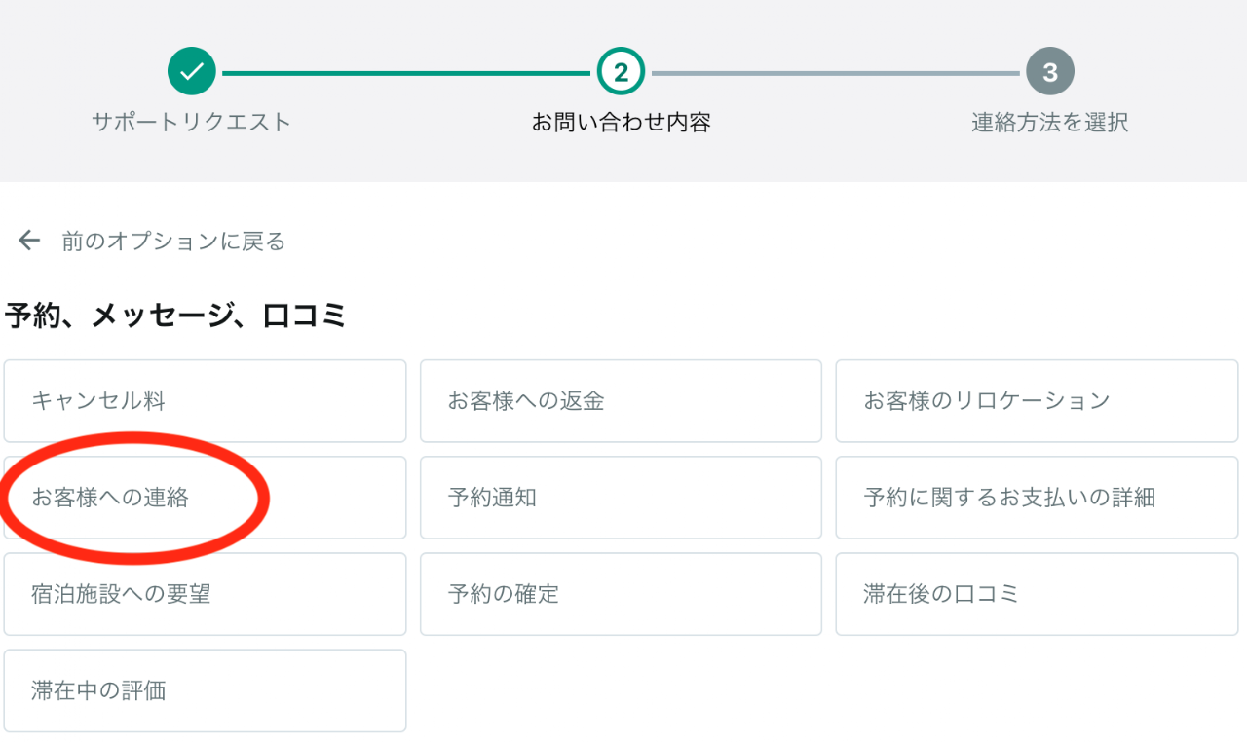
Task: Click the green progress line between steps 1 and 2
Action: tap(406, 73)
